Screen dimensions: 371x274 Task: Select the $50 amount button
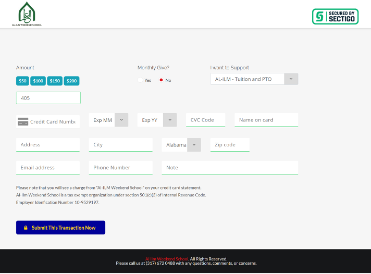coord(22,81)
